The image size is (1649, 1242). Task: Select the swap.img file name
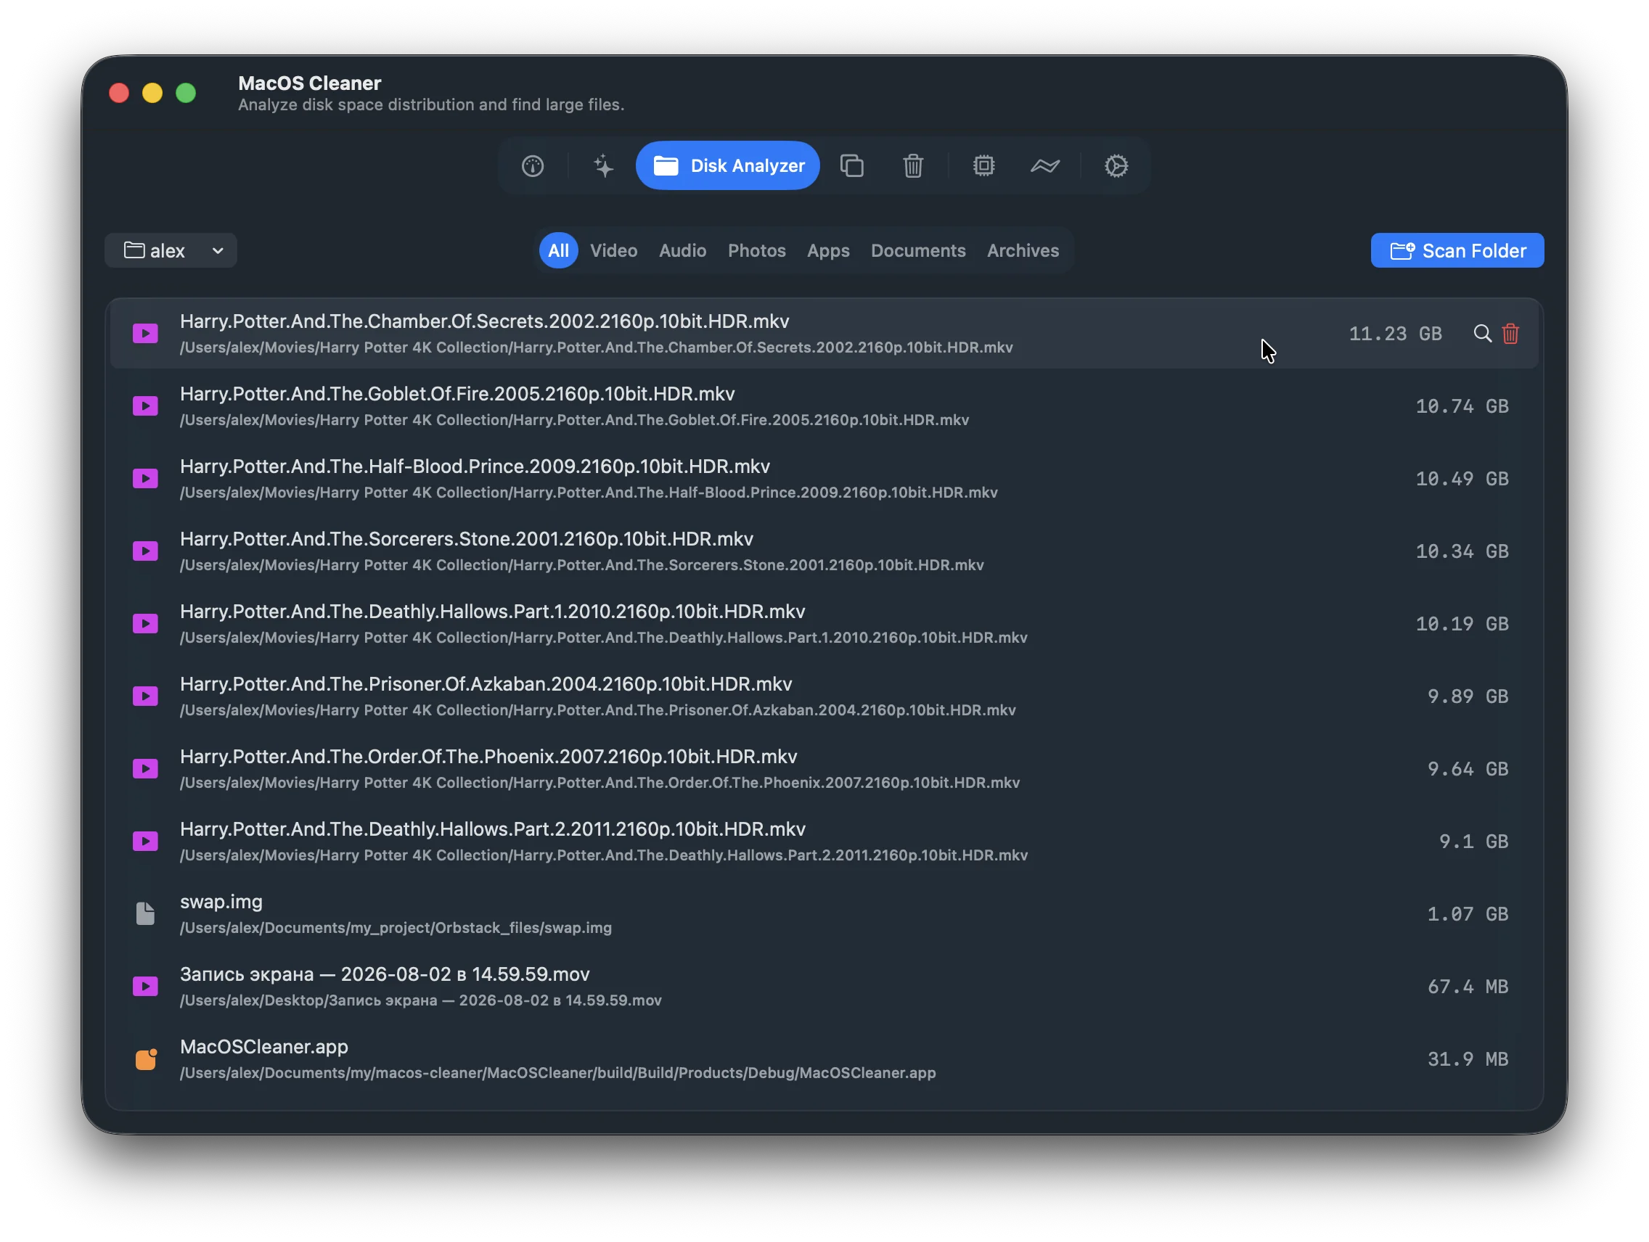coord(221,902)
